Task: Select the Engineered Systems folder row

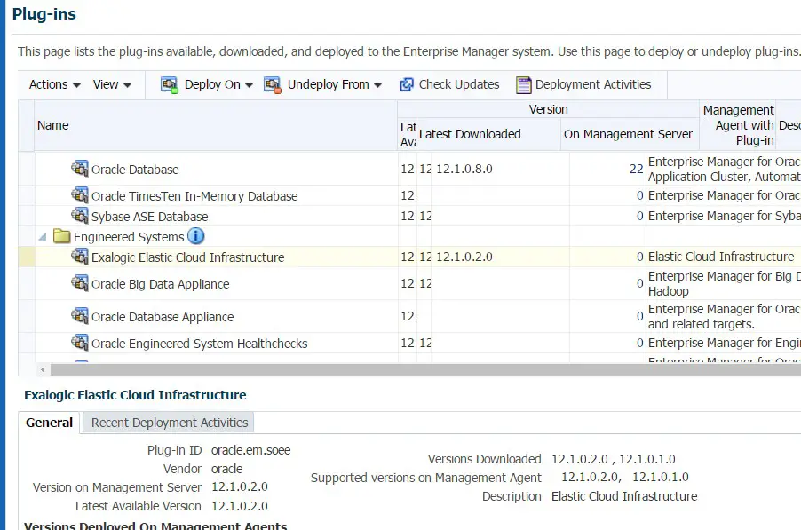Action: (129, 237)
